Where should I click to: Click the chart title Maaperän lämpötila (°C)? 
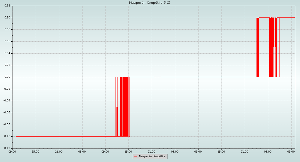tap(149, 3)
